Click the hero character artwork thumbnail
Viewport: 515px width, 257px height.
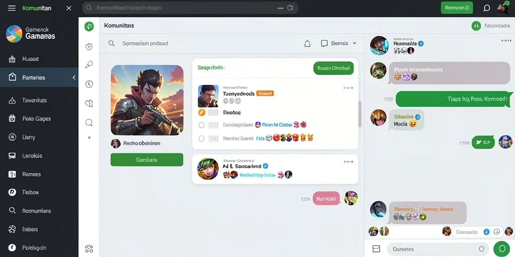click(147, 100)
